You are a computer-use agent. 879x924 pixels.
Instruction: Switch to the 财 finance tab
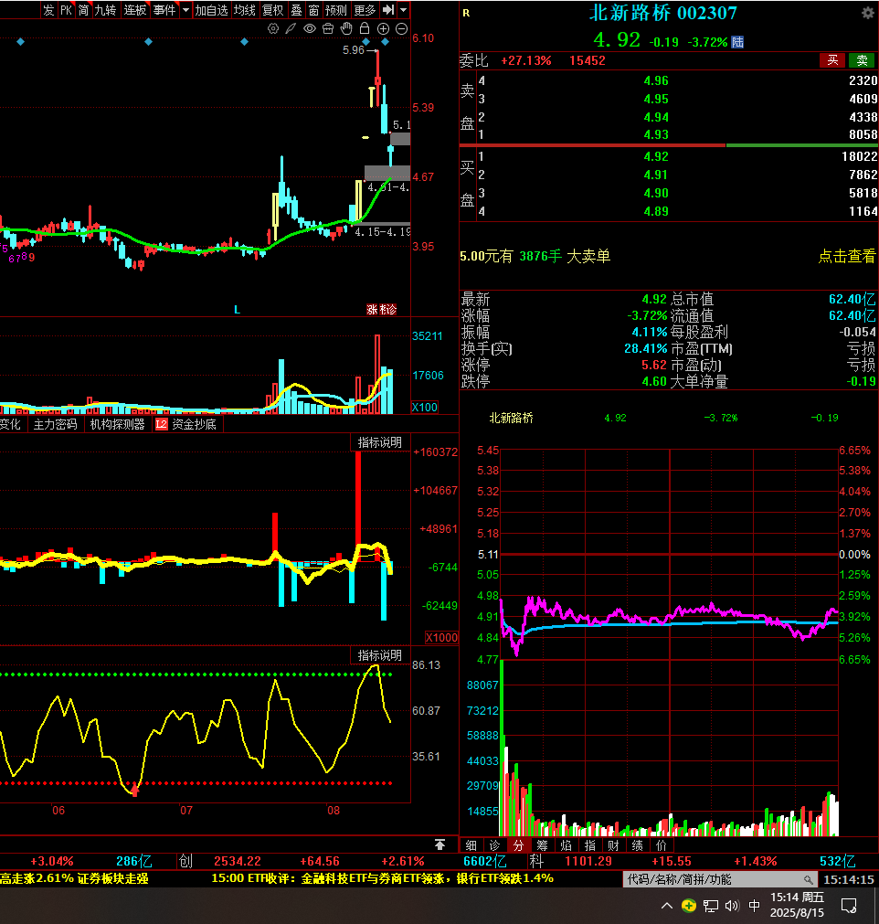[x=613, y=845]
